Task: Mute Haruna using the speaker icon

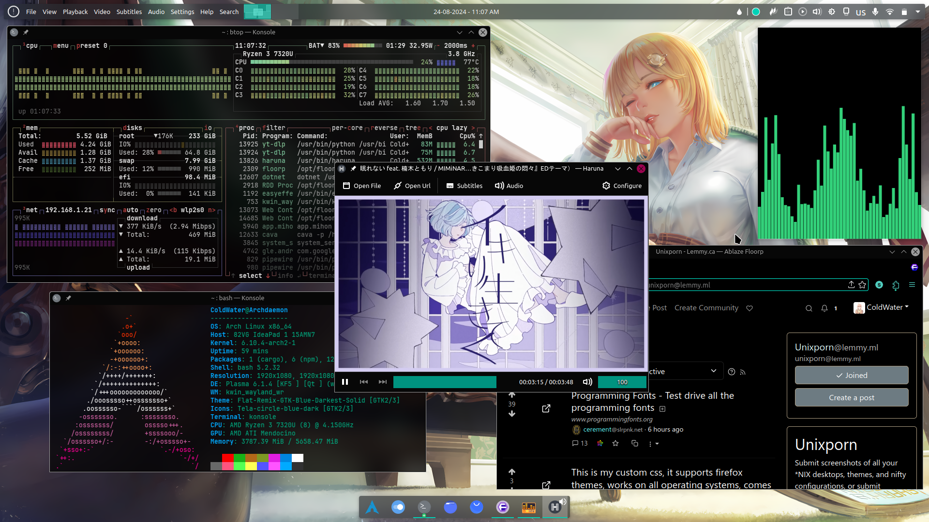Action: [587, 382]
